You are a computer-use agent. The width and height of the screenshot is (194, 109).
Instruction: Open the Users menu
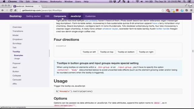[x=78, y=2]
